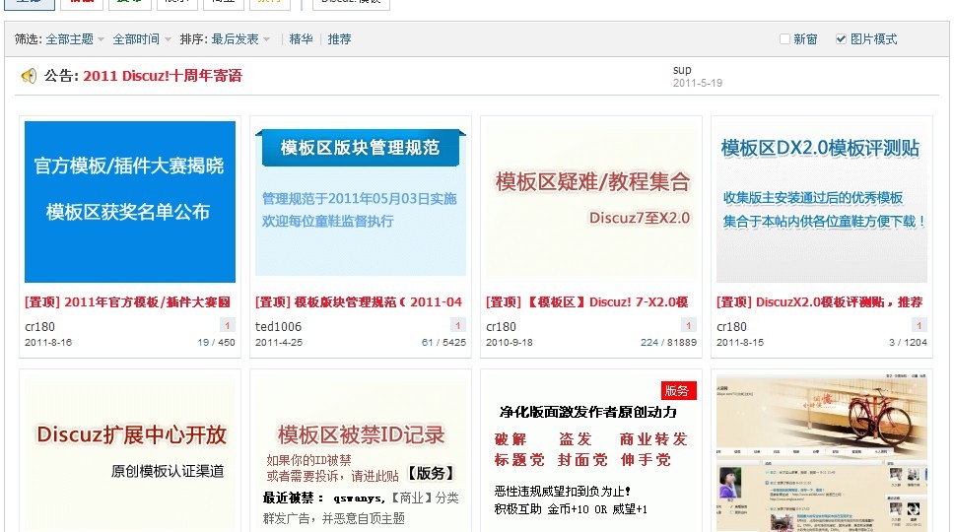Open author cr180 on 2011-8-16 thread
The width and height of the screenshot is (954, 532).
click(x=39, y=326)
